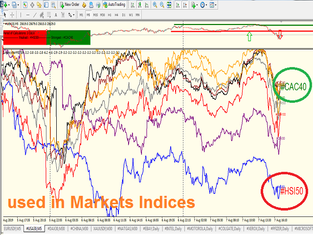Switch timeframe to H4

(x=116, y=15)
